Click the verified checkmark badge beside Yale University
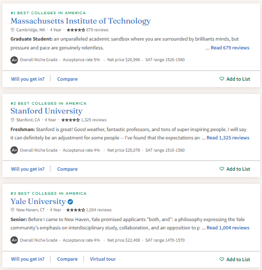 point(71,202)
